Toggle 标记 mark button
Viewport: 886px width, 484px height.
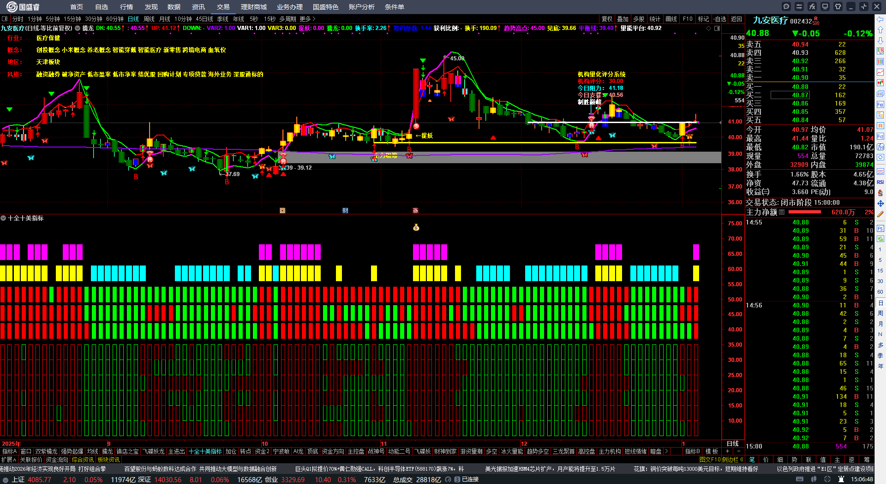point(703,19)
